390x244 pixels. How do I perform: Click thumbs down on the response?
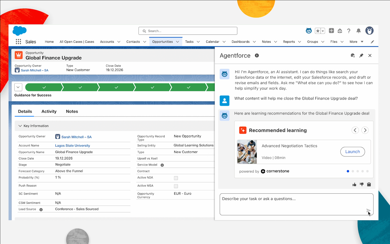click(x=362, y=185)
